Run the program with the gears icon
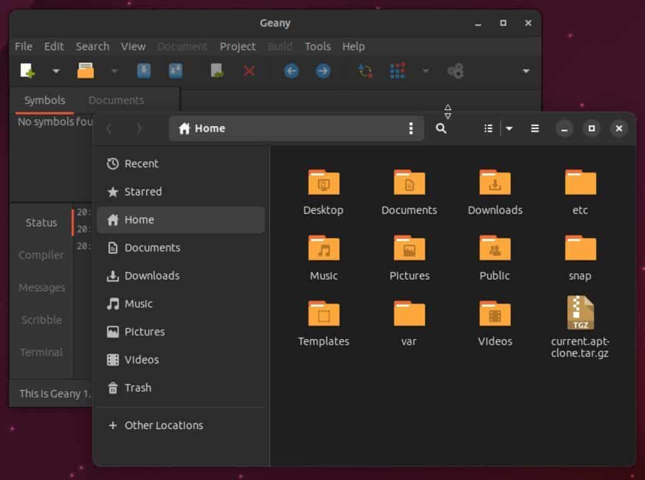645x480 pixels. click(455, 71)
